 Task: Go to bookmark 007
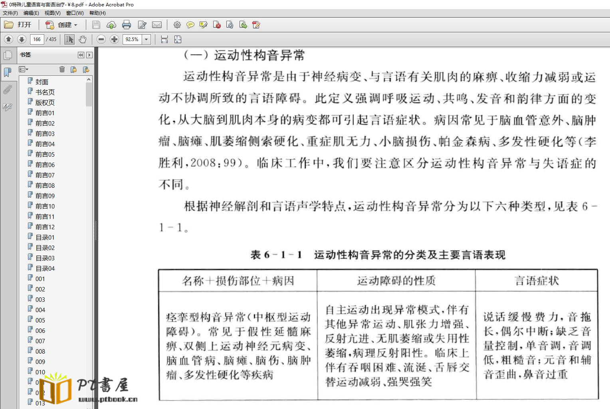pyautogui.click(x=40, y=341)
